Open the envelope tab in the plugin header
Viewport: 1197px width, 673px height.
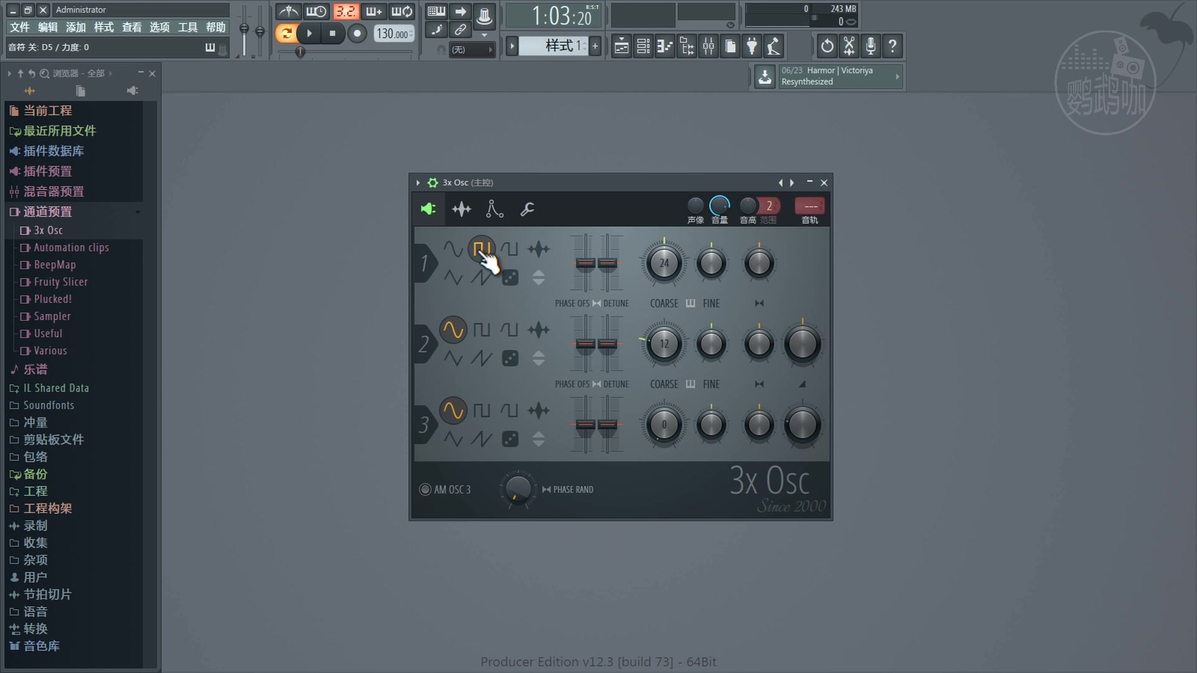click(x=494, y=209)
